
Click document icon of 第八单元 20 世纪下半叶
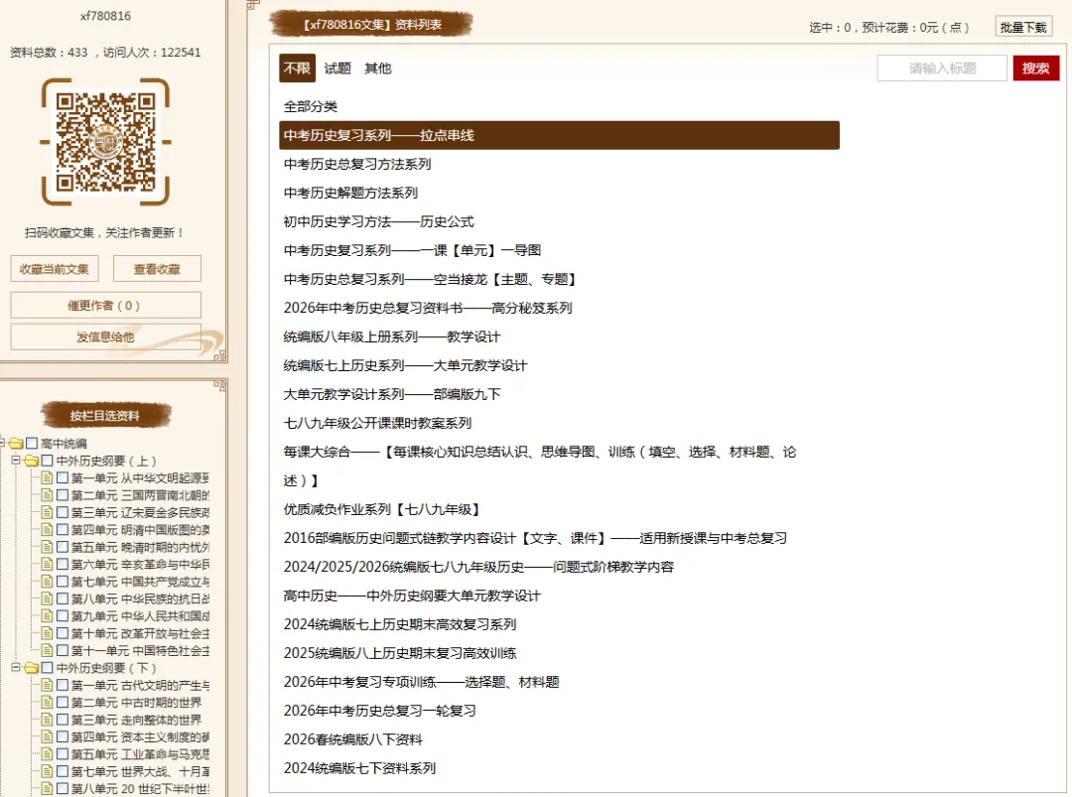coord(48,789)
